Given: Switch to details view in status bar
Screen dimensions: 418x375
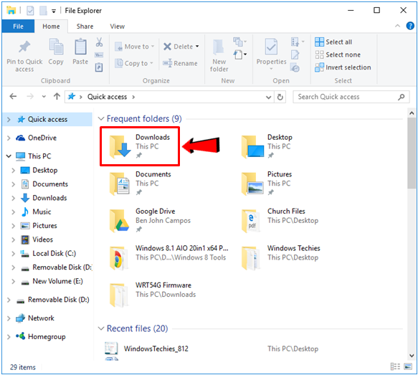Looking at the screenshot, I should [395, 366].
